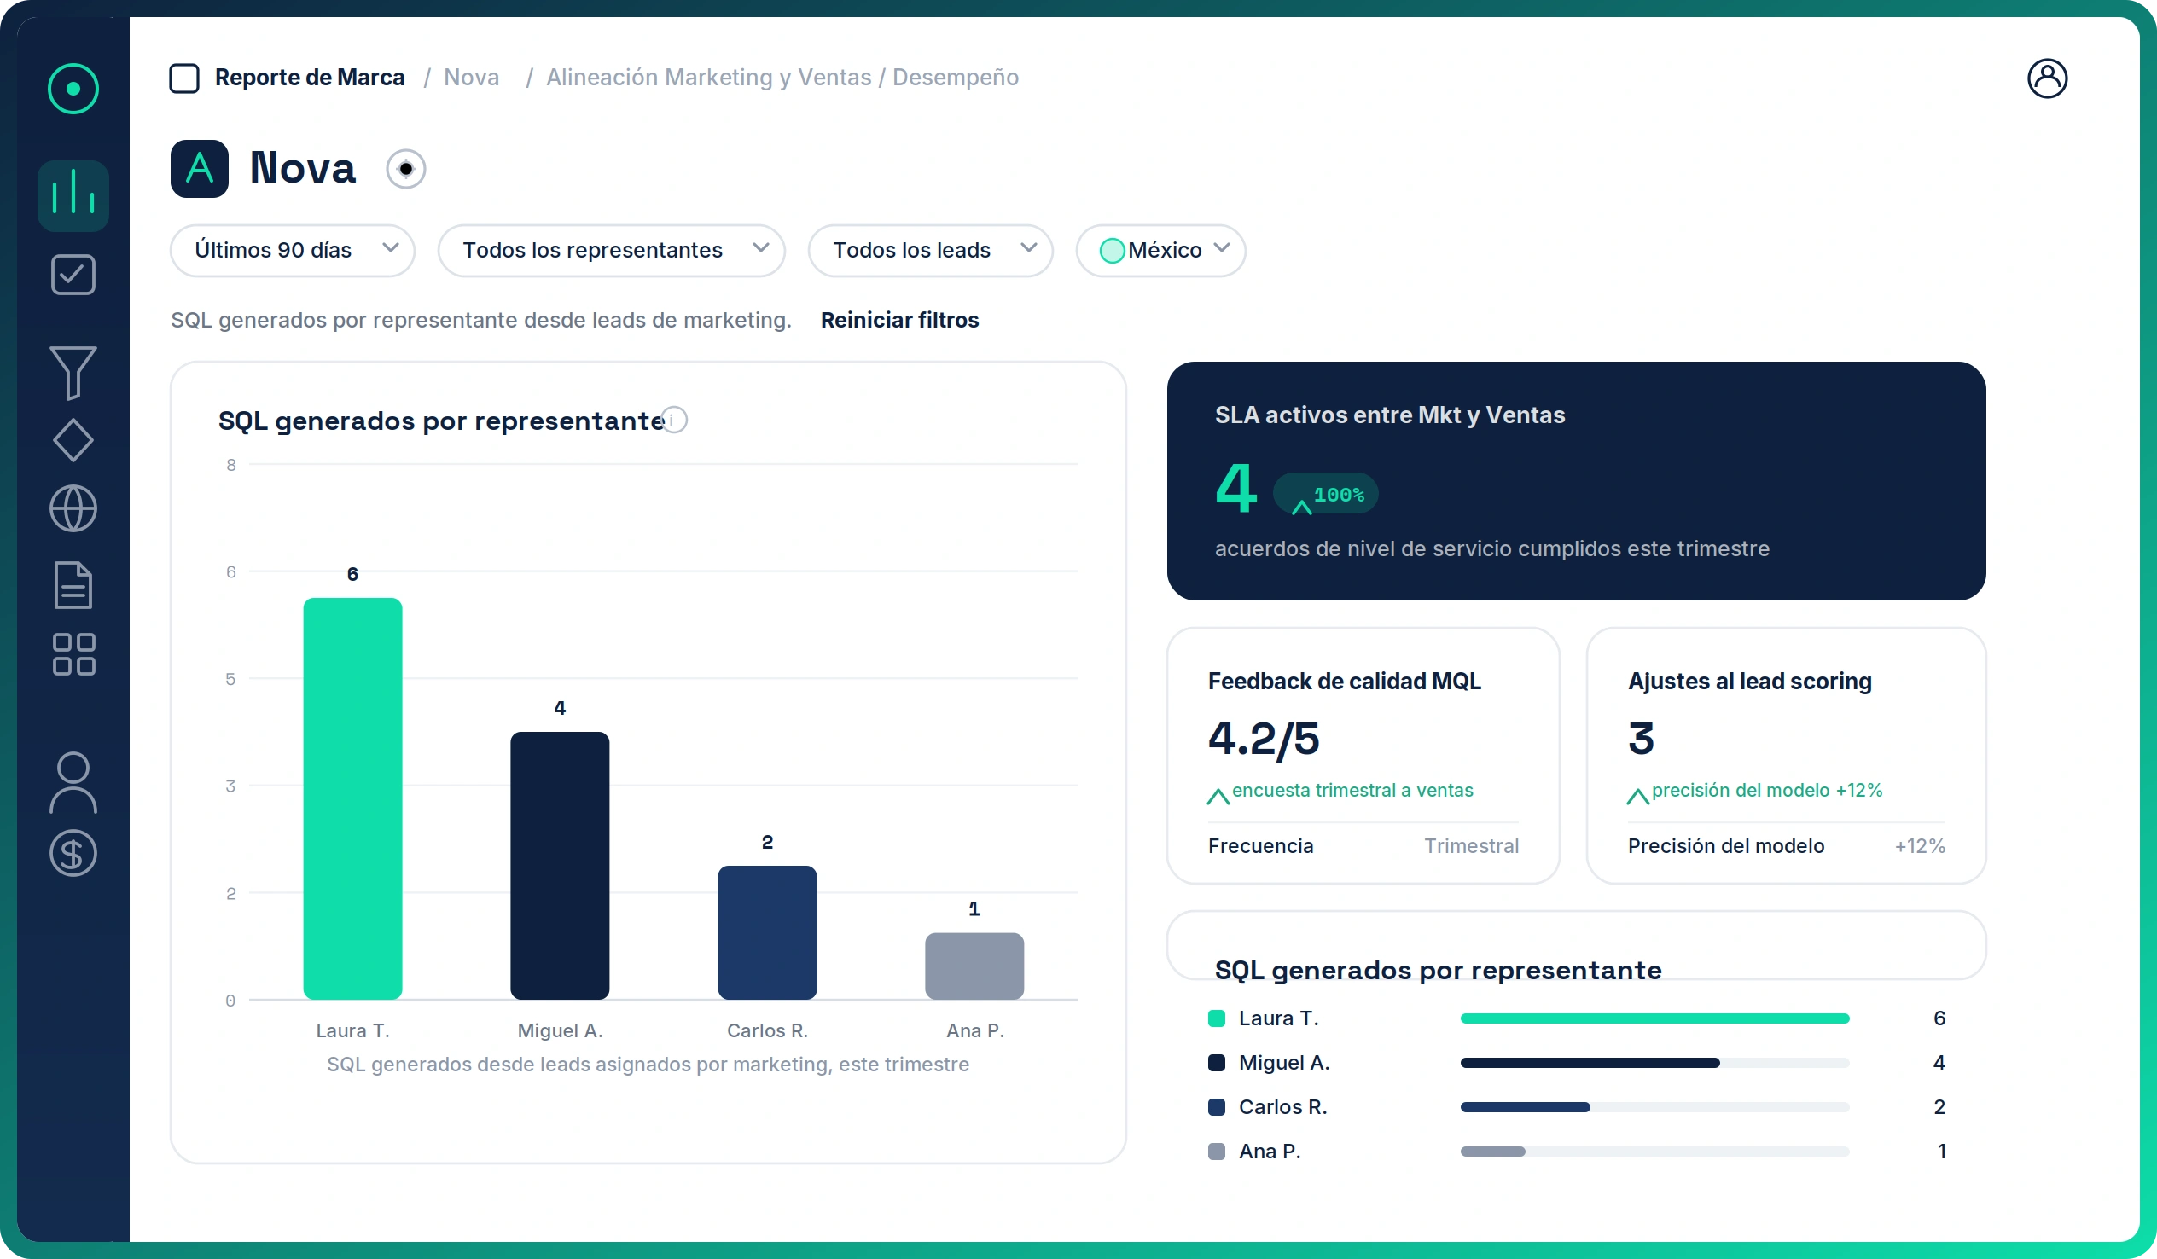The image size is (2157, 1259).
Task: Toggle the radio dot next to Nova
Action: pyautogui.click(x=406, y=169)
